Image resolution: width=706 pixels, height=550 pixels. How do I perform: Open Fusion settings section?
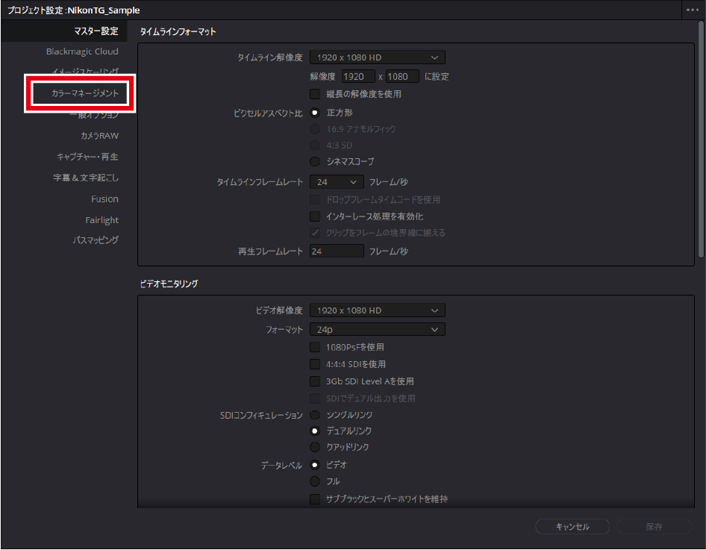pos(104,199)
